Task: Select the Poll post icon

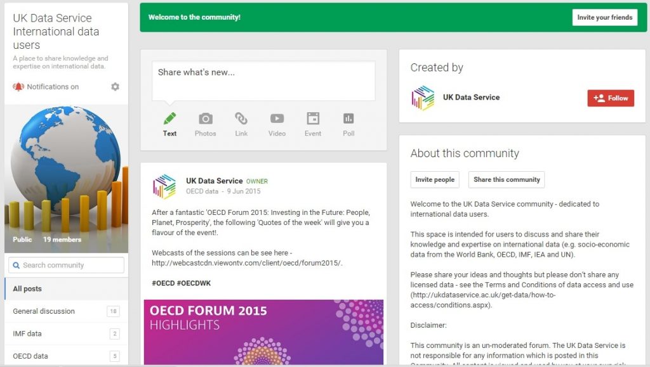Action: pos(348,124)
